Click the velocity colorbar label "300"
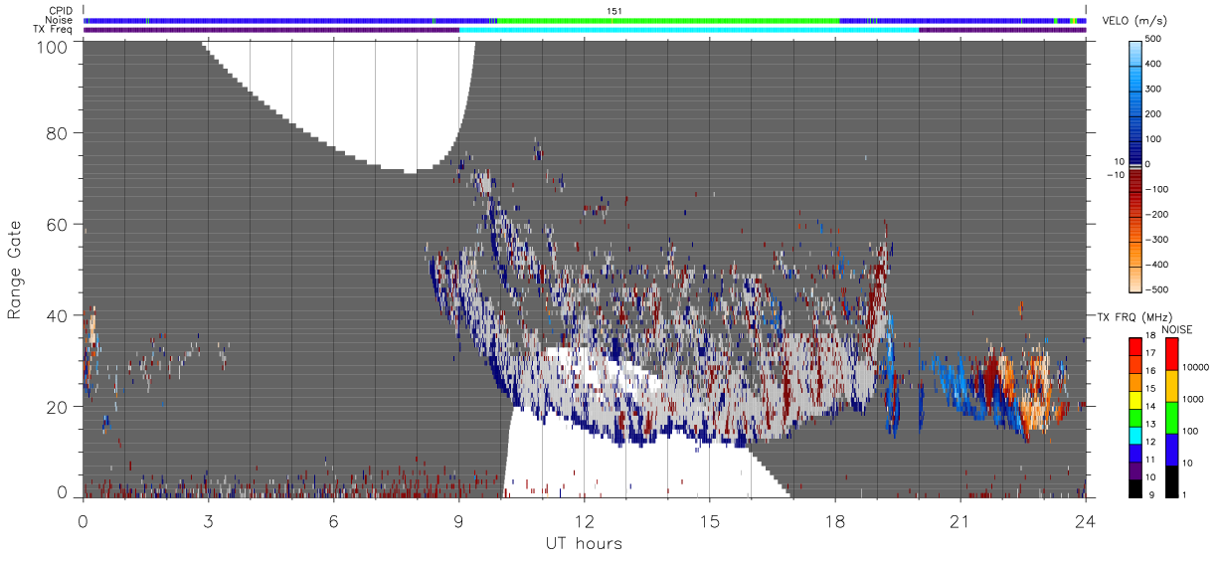Viewport: 1221px width, 564px height. click(x=1153, y=89)
